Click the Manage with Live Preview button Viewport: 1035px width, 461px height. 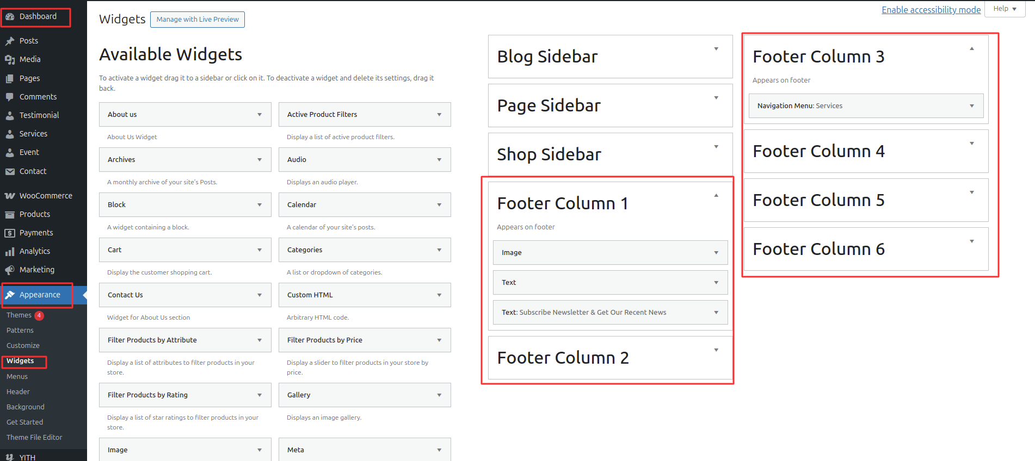coord(197,19)
